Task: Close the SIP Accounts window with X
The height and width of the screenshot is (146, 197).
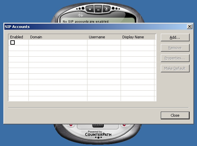Action: tap(190, 27)
